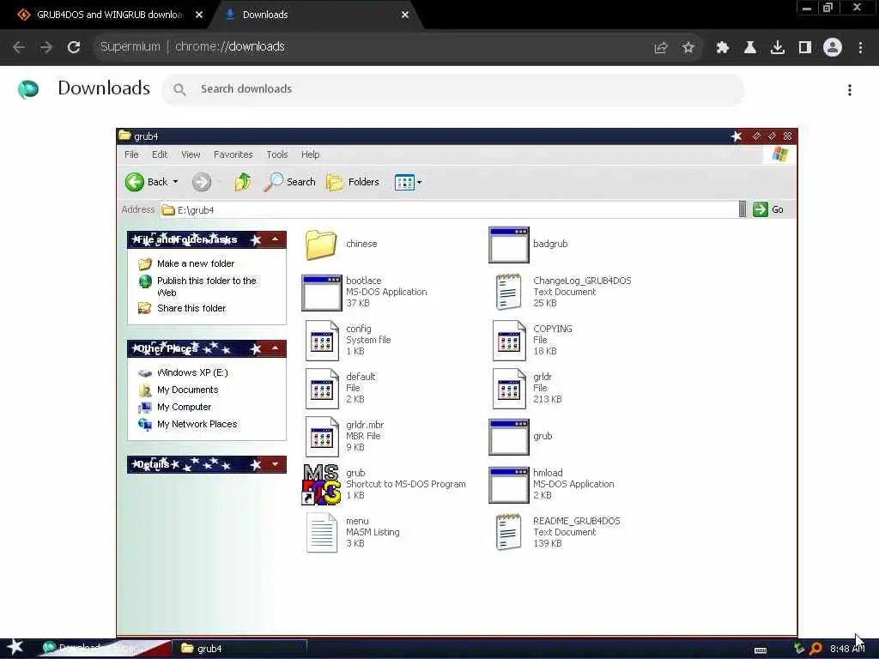Reload the page in the Supermium browser

coord(74,47)
